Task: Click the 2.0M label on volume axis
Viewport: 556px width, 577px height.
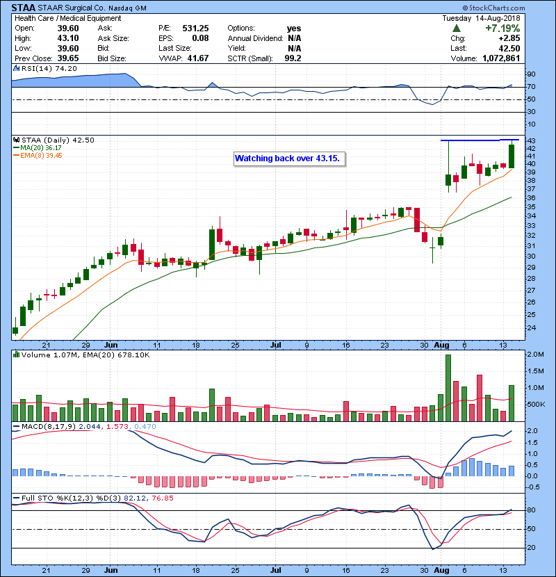Action: pos(535,355)
